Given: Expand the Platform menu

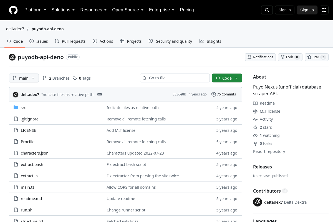Looking at the screenshot, I should (35, 10).
